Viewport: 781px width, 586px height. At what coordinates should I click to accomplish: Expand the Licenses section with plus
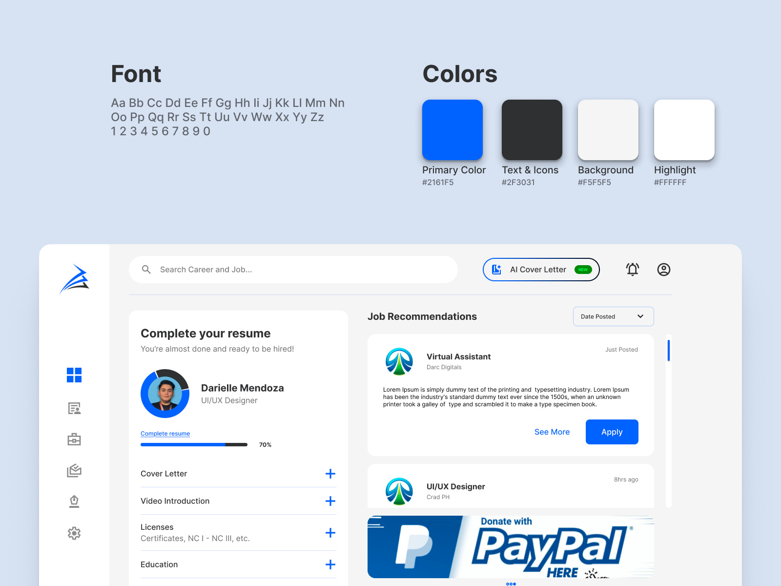[331, 533]
